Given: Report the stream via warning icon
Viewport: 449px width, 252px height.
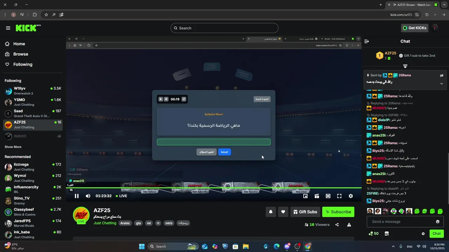Looking at the screenshot, I should tap(349, 225).
